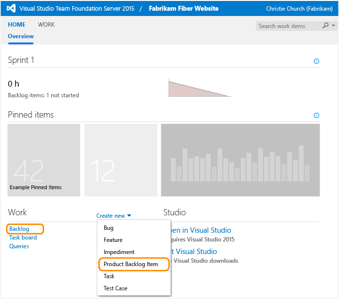Open Visual Studio Team Foundation Server 2015 title
This screenshot has width=339, height=299.
(77, 8)
